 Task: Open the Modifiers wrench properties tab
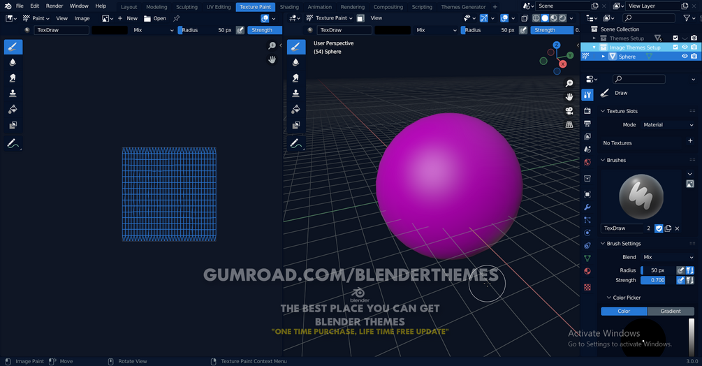pos(587,207)
